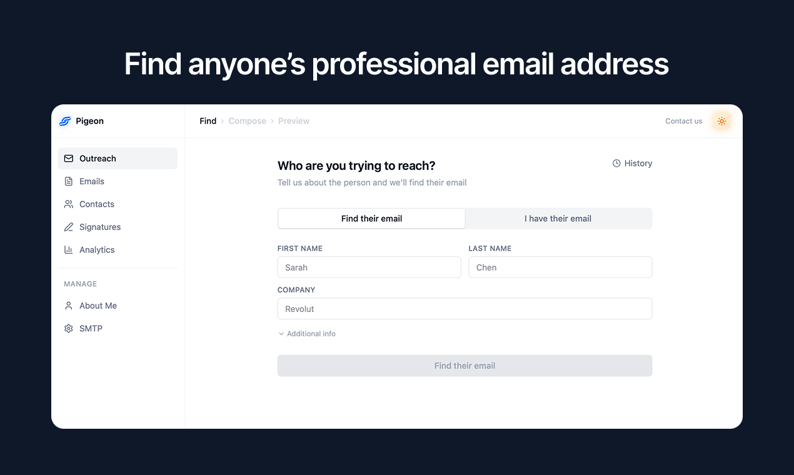Image resolution: width=794 pixels, height=475 pixels.
Task: Open the Outreach envelope icon
Action: [69, 158]
